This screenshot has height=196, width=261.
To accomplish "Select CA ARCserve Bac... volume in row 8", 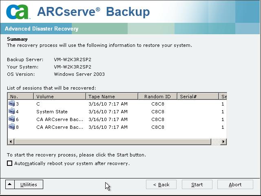I will coord(60,127).
